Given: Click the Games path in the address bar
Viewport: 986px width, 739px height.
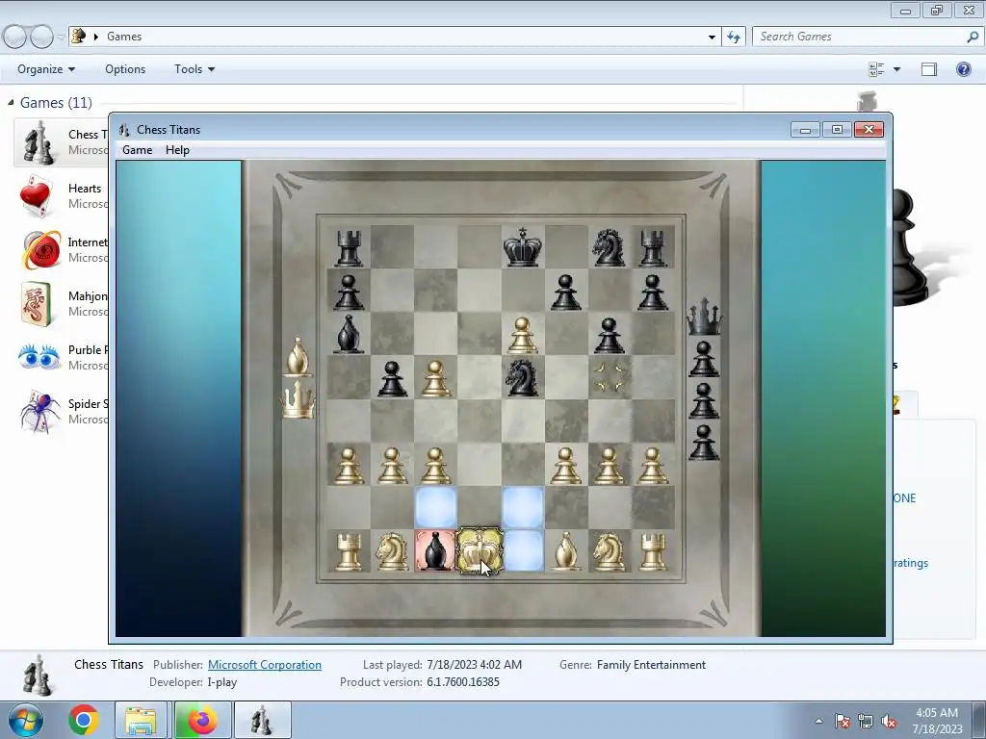Looking at the screenshot, I should [124, 37].
